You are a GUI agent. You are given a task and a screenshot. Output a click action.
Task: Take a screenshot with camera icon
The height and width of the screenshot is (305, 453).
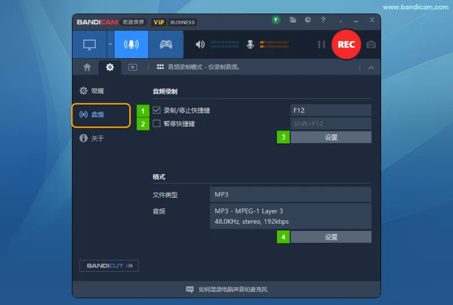pos(371,45)
